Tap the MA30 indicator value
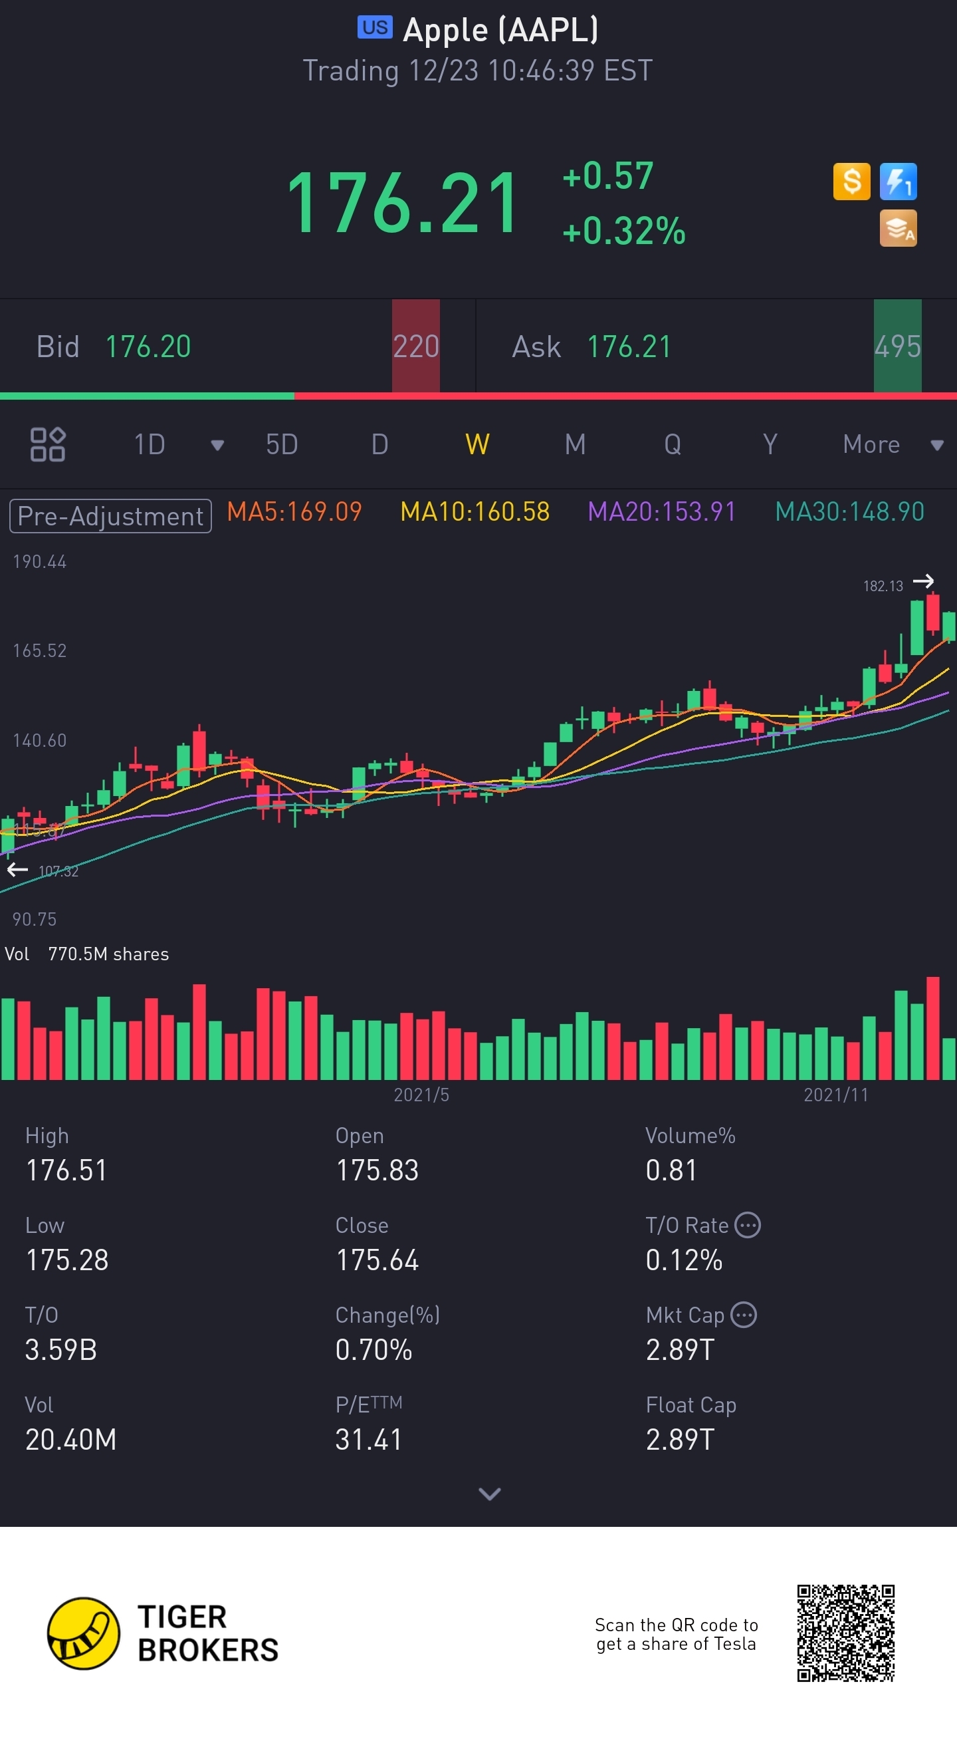 [x=849, y=511]
